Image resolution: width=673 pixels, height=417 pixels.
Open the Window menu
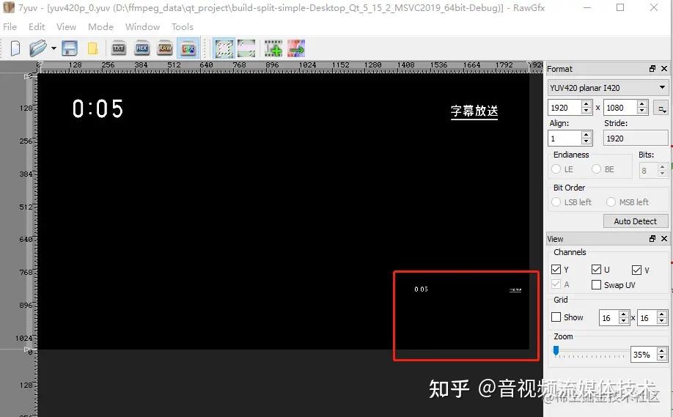pyautogui.click(x=142, y=26)
